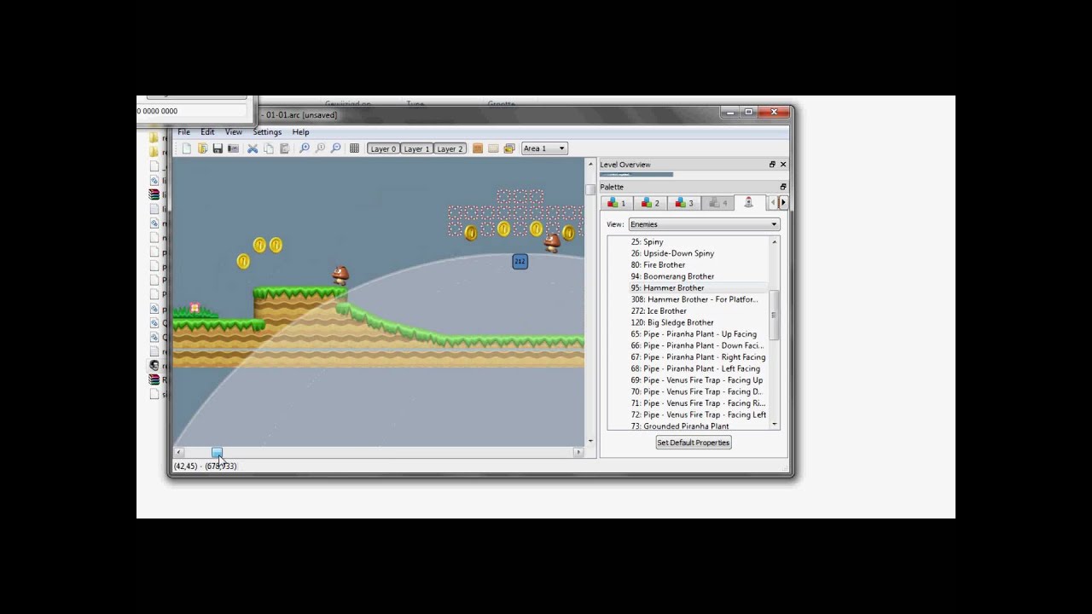The image size is (1092, 614).
Task: Click the Copy toolbar icon
Action: 269,148
